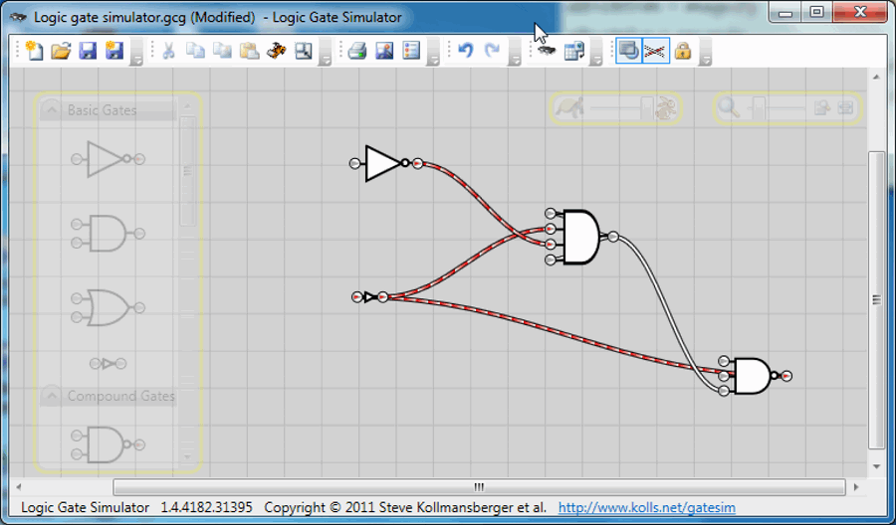Click the vertical canvas scrollbar thumb
Viewport: 896px width, 525px height.
876,300
